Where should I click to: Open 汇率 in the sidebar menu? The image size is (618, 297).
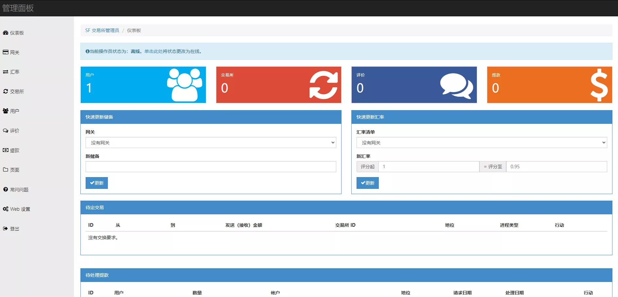click(x=14, y=72)
